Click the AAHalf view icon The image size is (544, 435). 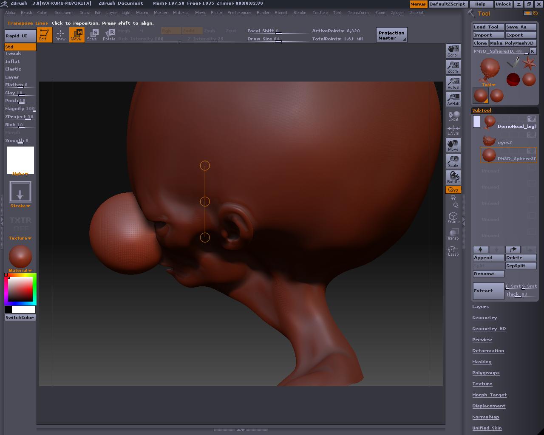[x=453, y=99]
